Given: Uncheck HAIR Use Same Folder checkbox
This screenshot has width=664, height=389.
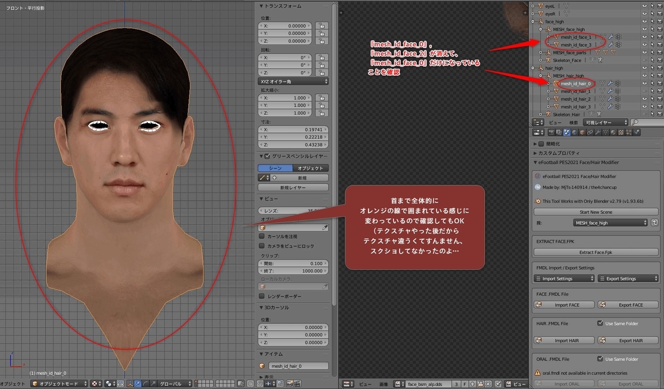Looking at the screenshot, I should [600, 323].
